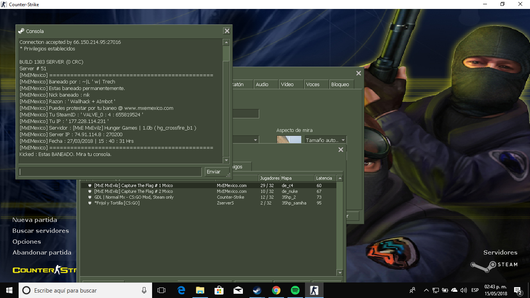
Task: Click the ZserverS game cell
Action: point(225,203)
